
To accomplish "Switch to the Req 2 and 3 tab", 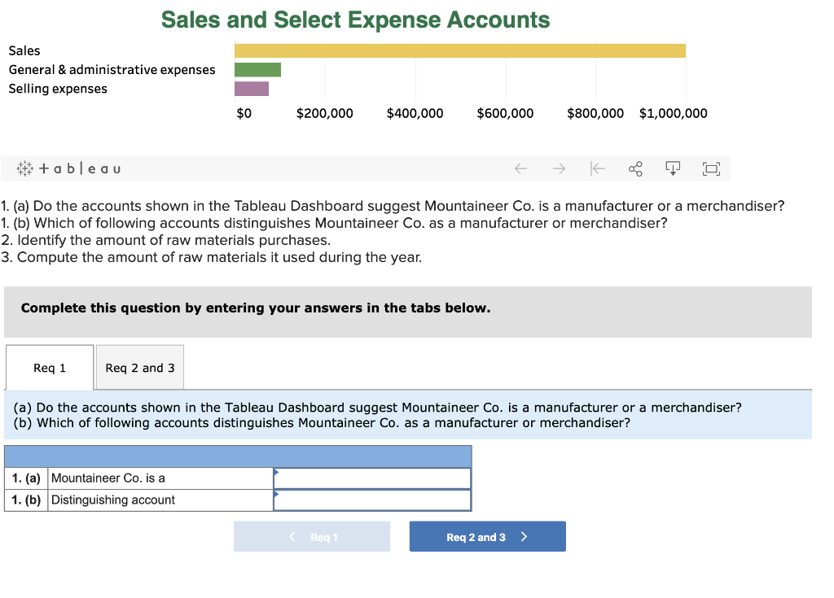I will [x=139, y=367].
